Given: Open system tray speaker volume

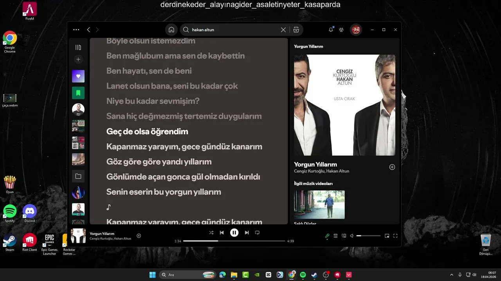Looking at the screenshot, I should pyautogui.click(x=474, y=275).
